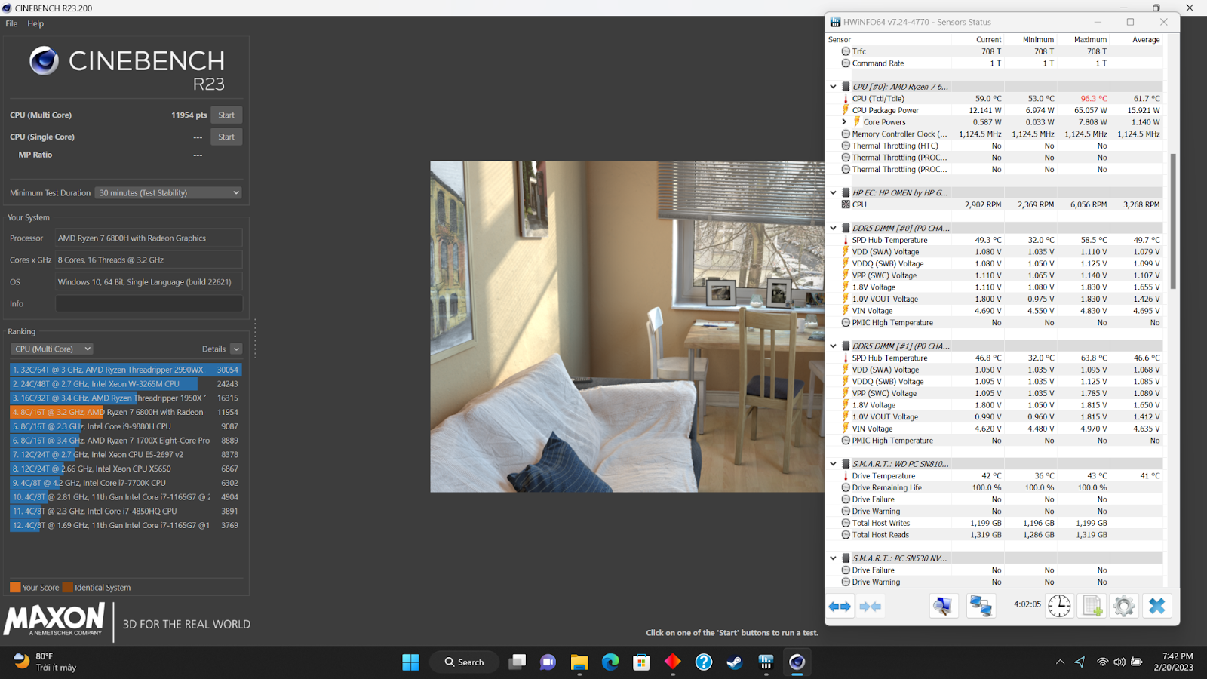
Task: Open CPU (Multi Core) ranking dropdown
Action: click(x=51, y=349)
